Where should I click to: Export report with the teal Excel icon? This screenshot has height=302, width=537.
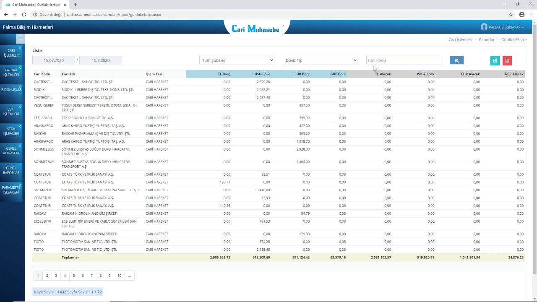(495, 60)
